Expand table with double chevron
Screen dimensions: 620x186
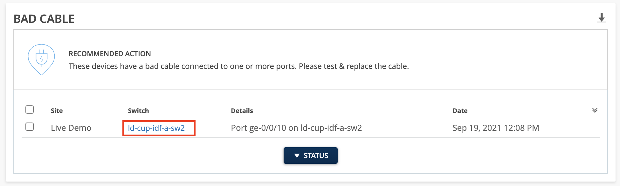tap(595, 110)
